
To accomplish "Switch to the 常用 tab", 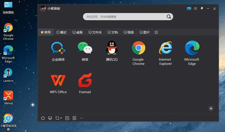I will pos(46,32).
